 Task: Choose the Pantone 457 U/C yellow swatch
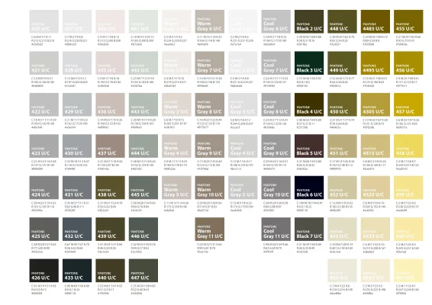point(408,104)
